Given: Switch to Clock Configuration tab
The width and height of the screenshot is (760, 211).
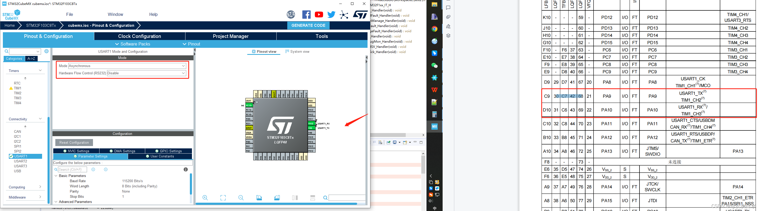Looking at the screenshot, I should pyautogui.click(x=139, y=36).
